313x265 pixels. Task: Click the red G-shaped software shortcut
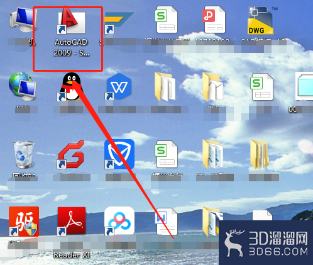pyautogui.click(x=71, y=154)
